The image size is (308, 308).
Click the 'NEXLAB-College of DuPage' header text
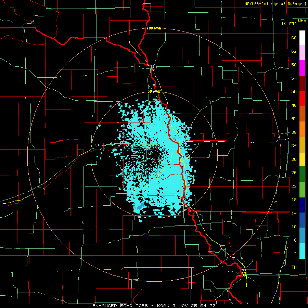273,4
